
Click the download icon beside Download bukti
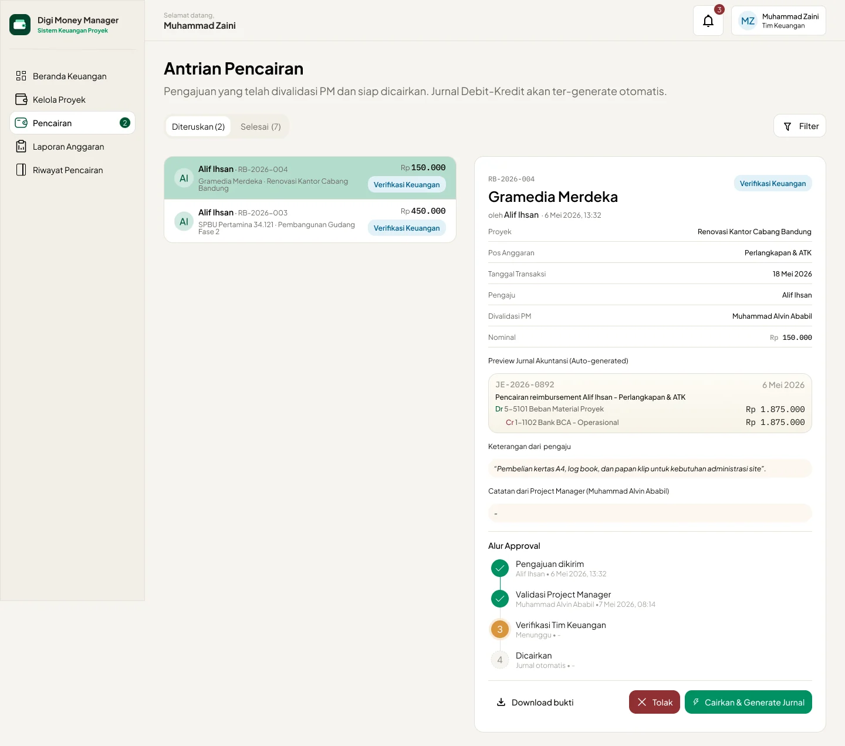[501, 702]
